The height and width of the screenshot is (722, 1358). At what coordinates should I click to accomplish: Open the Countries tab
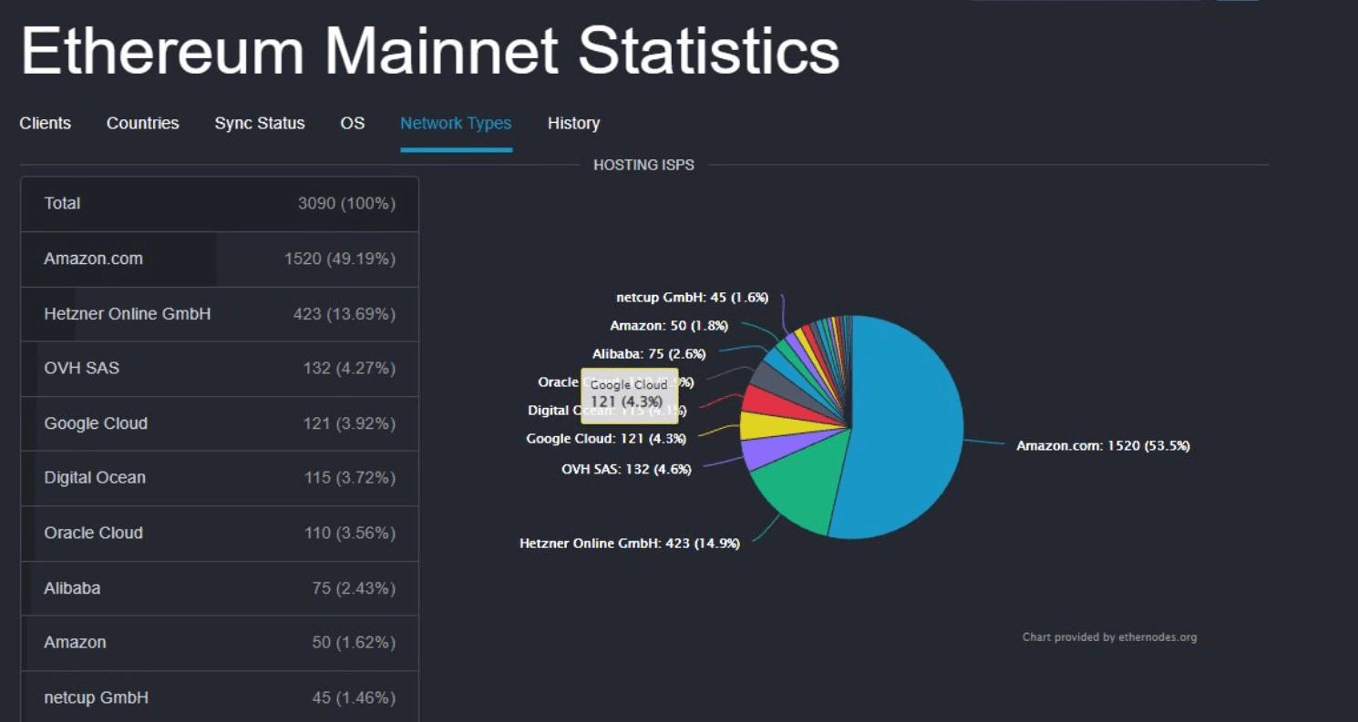pos(142,123)
